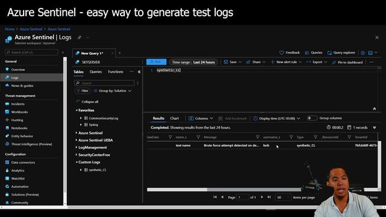The image size is (386, 217).
Task: Open Workbooks in the sidebar
Action: 19,112
